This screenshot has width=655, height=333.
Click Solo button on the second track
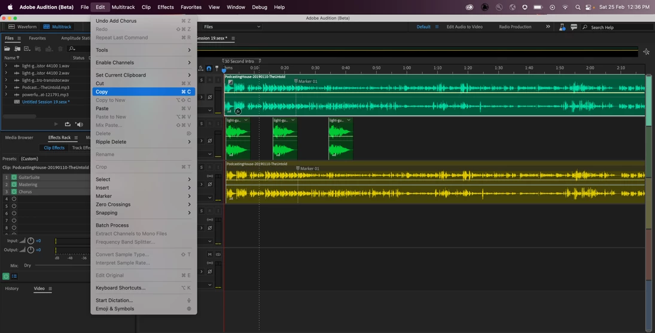(x=202, y=124)
